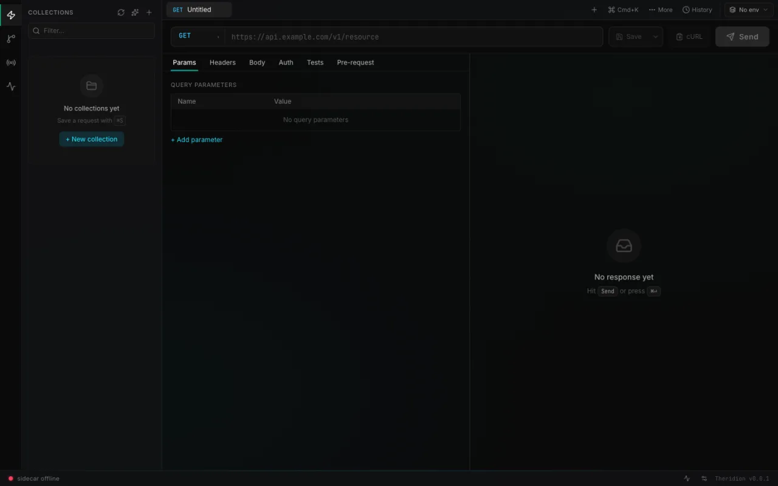This screenshot has width=778, height=486.
Task: Click the collections Filter field
Action: [x=91, y=30]
